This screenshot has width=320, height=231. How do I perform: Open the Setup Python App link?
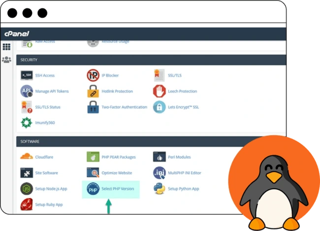184,189
